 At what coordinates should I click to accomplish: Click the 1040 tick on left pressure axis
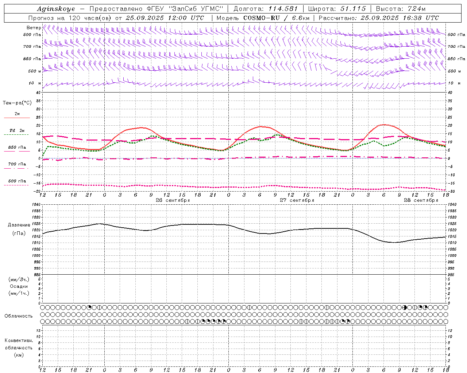point(35,205)
